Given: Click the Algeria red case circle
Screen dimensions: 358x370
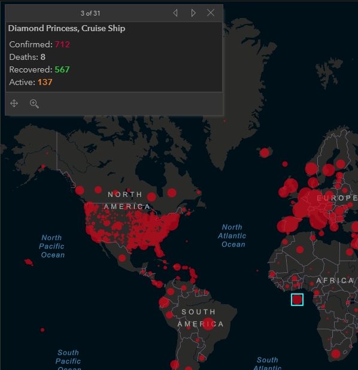Looking at the screenshot, I should tap(300, 250).
